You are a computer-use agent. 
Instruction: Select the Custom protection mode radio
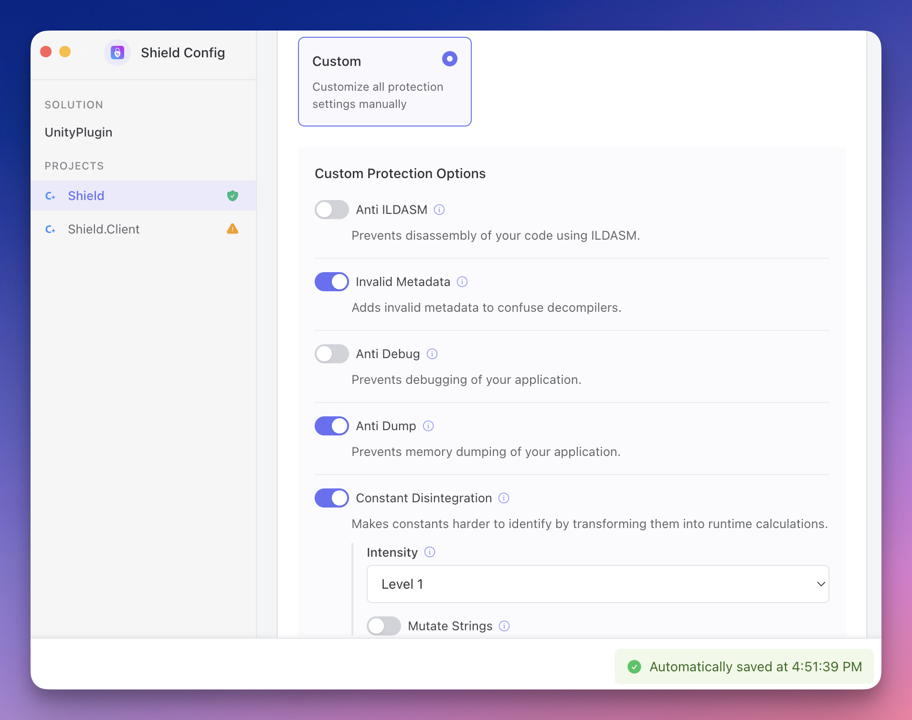[x=449, y=59]
